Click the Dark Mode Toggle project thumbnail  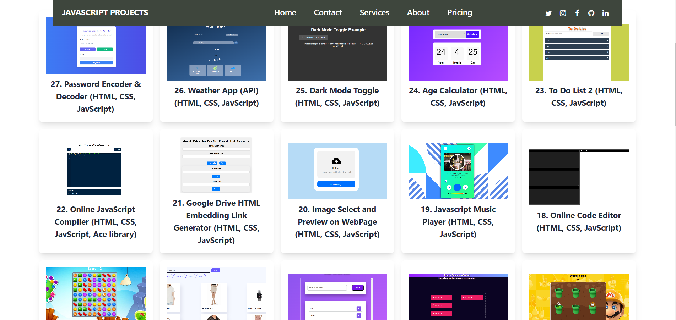[x=337, y=53]
